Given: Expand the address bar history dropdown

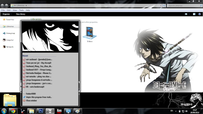Looking at the screenshot, I should tap(160, 6).
